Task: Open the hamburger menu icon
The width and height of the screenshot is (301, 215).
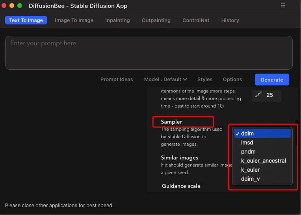Action: coord(283,6)
